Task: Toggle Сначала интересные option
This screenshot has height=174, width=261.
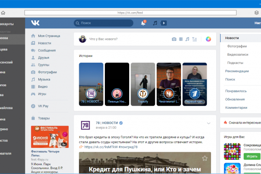Action: click(243, 123)
